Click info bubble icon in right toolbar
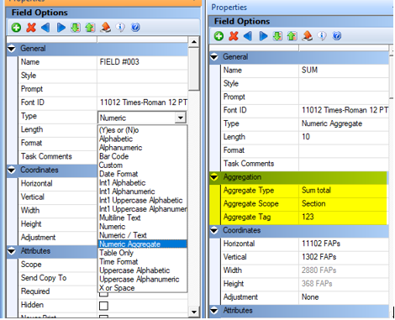The height and width of the screenshot is (320, 395). pos(322,36)
